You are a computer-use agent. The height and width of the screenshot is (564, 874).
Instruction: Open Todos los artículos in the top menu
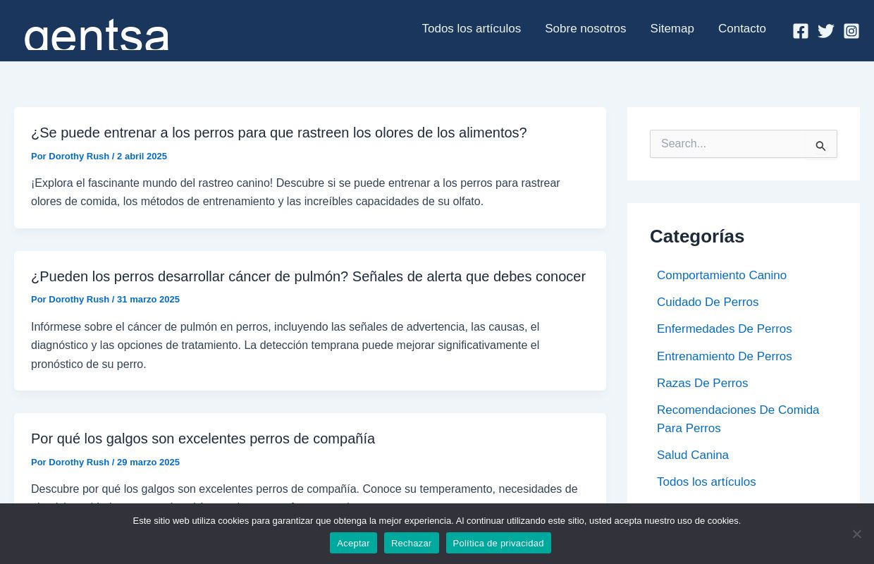click(x=472, y=29)
